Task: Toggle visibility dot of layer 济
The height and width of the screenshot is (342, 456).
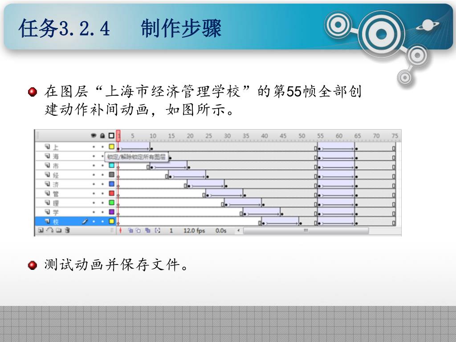Action: (x=94, y=184)
